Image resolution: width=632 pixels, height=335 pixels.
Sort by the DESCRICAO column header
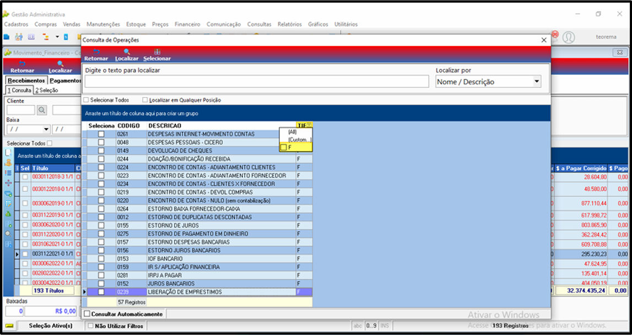coord(222,126)
